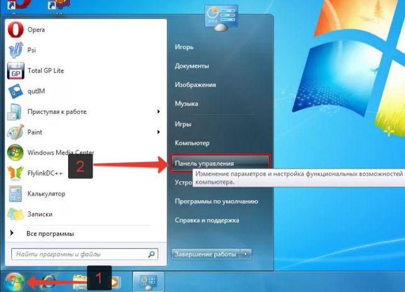405x292 pixels.
Task: Click the Control Panel taskbar button
Action: [x=148, y=282]
